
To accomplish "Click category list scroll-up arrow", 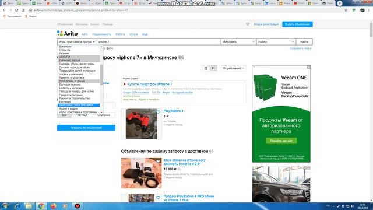I will click(101, 47).
